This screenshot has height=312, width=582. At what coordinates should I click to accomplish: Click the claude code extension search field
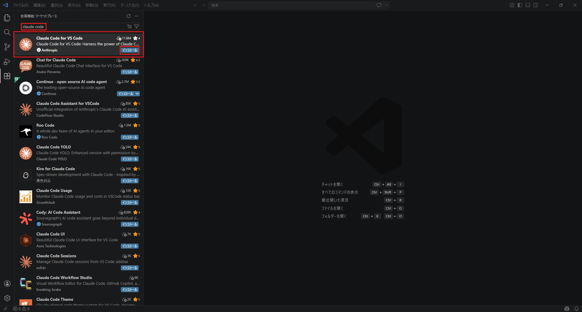pyautogui.click(x=73, y=27)
